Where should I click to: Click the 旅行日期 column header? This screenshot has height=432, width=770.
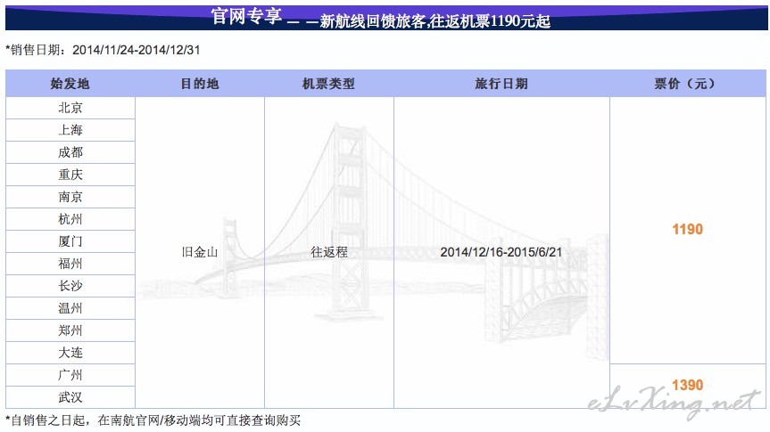[x=501, y=84]
